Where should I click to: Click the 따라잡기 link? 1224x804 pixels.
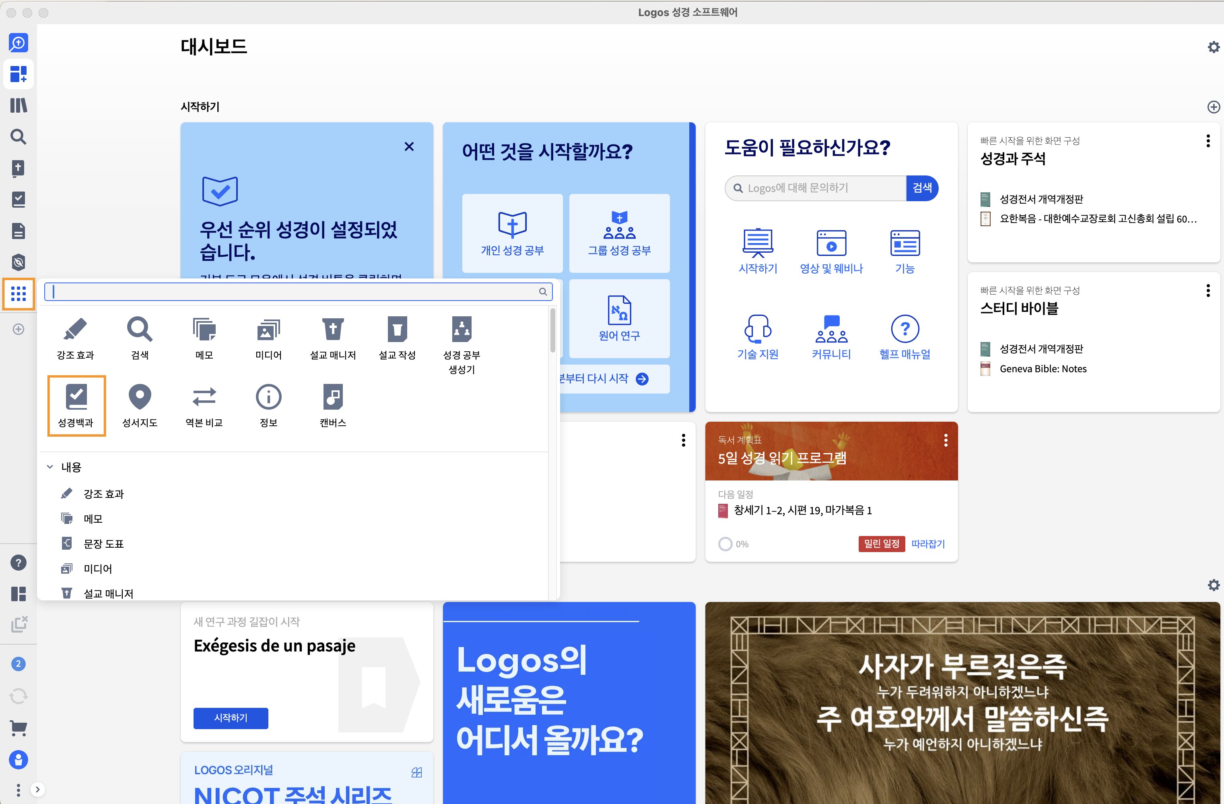point(928,544)
